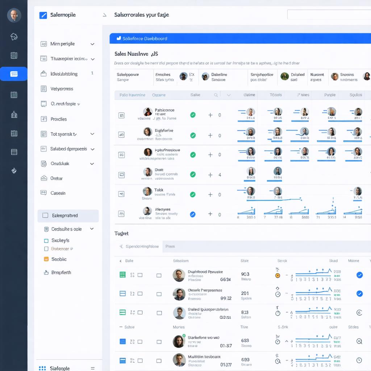Click the Brrapfarth item icon
The height and width of the screenshot is (371, 371).
(x=46, y=272)
